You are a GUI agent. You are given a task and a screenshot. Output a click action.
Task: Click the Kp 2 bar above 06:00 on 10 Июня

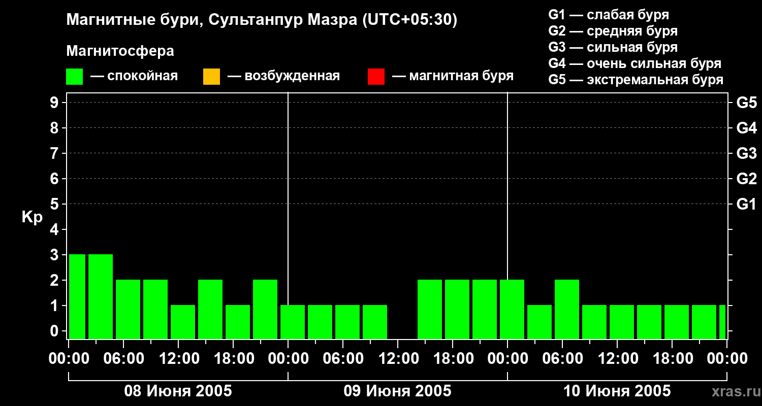pos(567,309)
